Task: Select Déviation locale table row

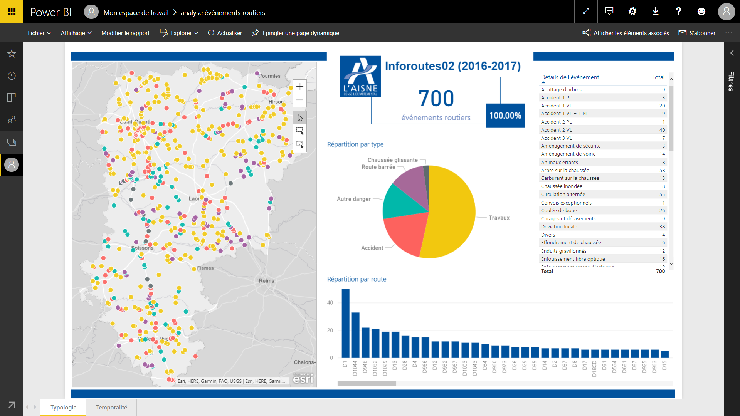Action: 603,226
